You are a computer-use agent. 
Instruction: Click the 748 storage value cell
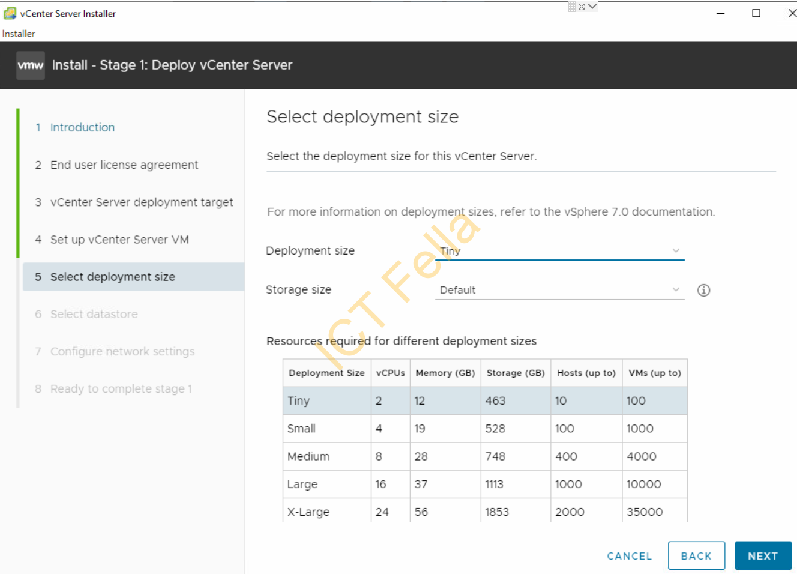click(516, 456)
